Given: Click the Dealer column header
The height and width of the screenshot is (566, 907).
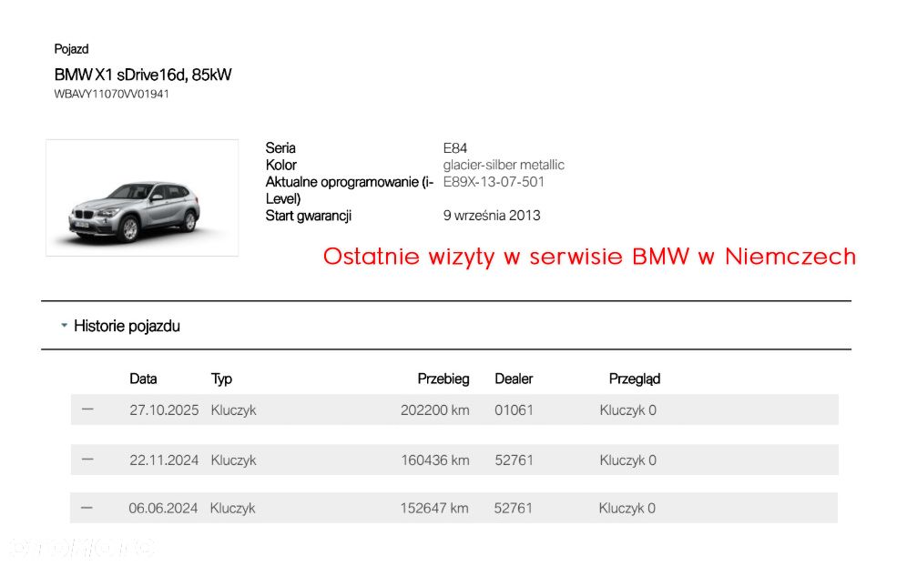Looking at the screenshot, I should click(514, 379).
